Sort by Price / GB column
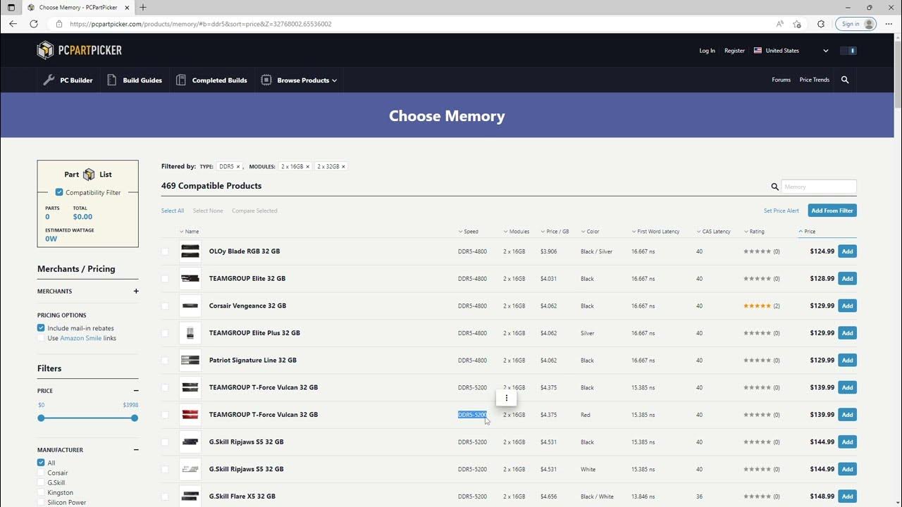Viewport: 902px width, 507px height. click(x=555, y=232)
